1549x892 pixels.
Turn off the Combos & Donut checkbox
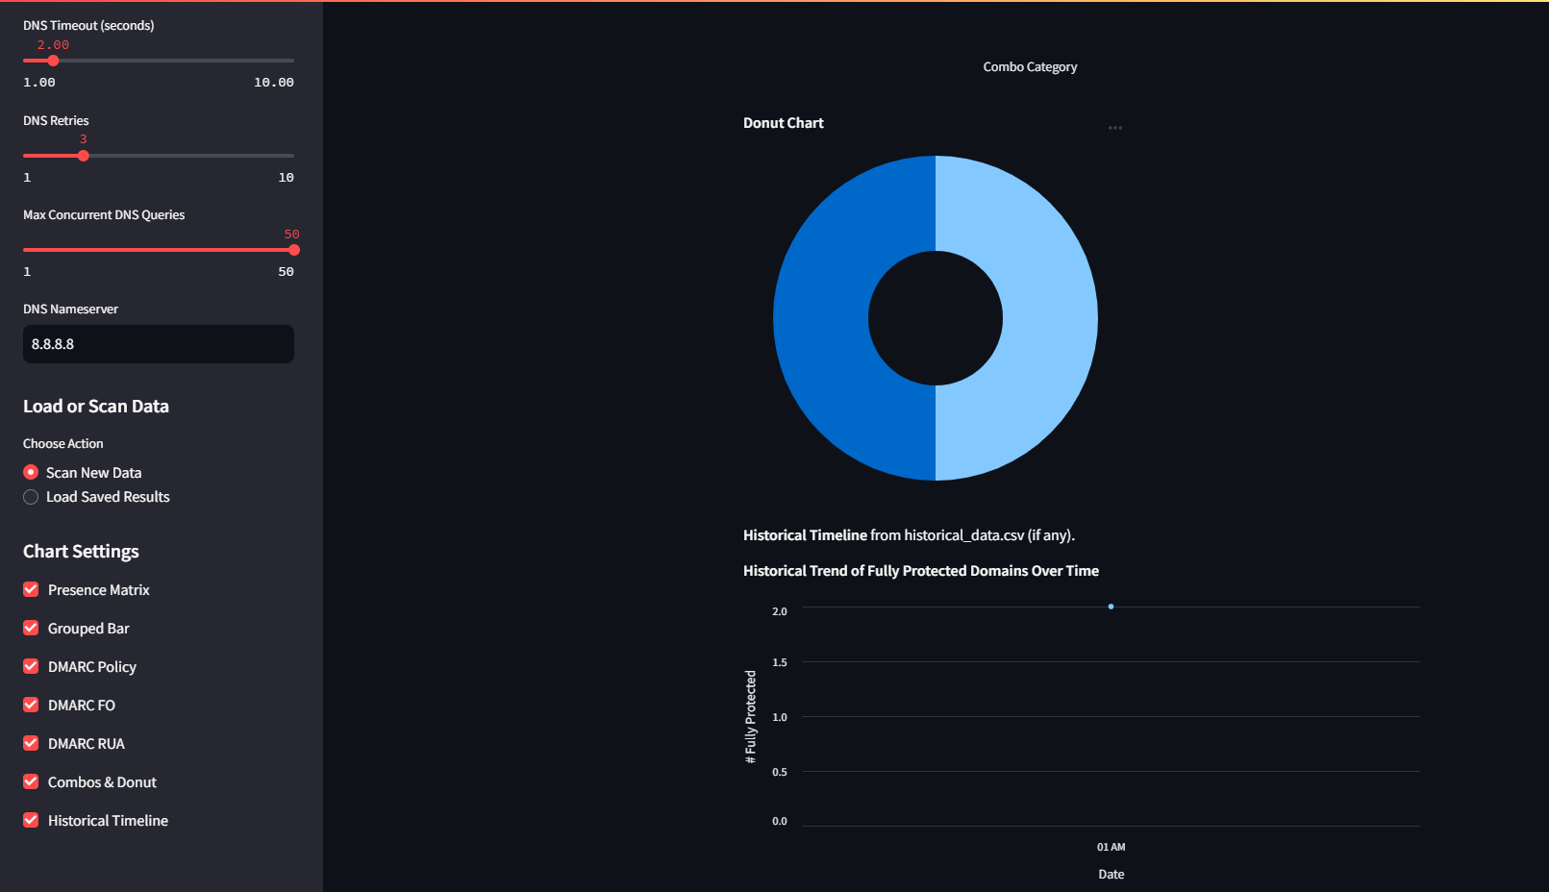coord(31,782)
